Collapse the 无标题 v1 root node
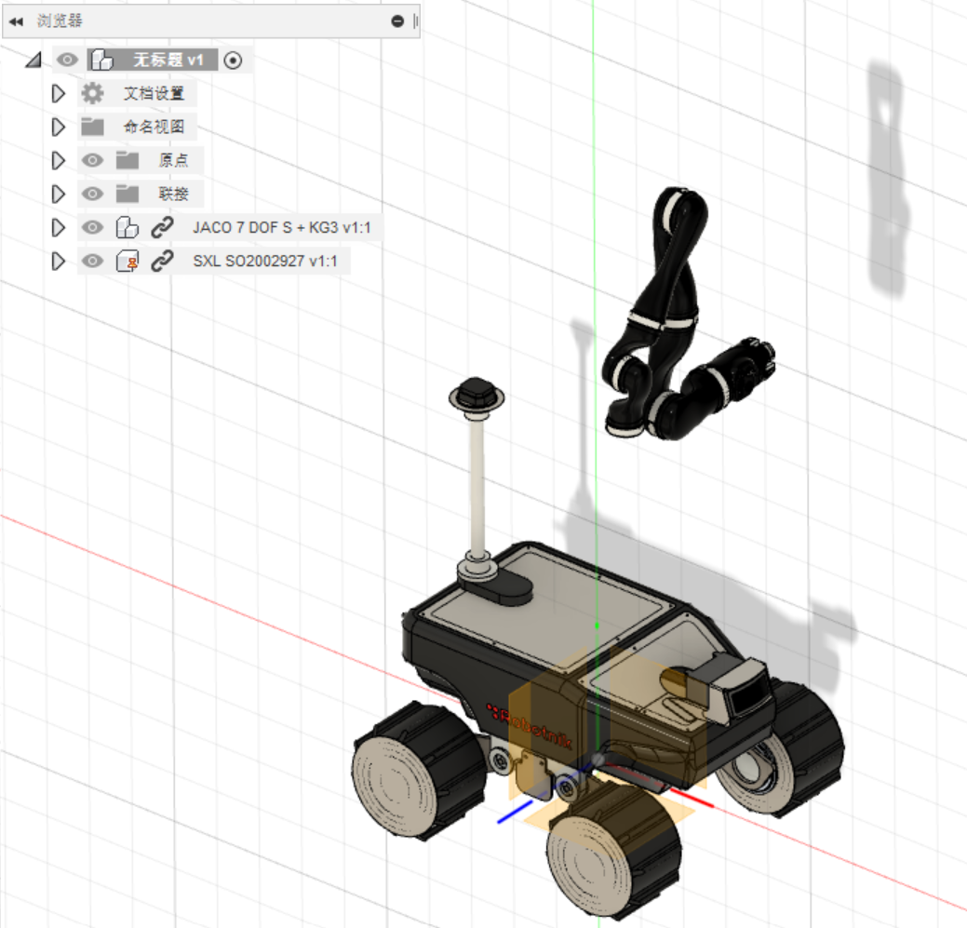 pyautogui.click(x=34, y=59)
